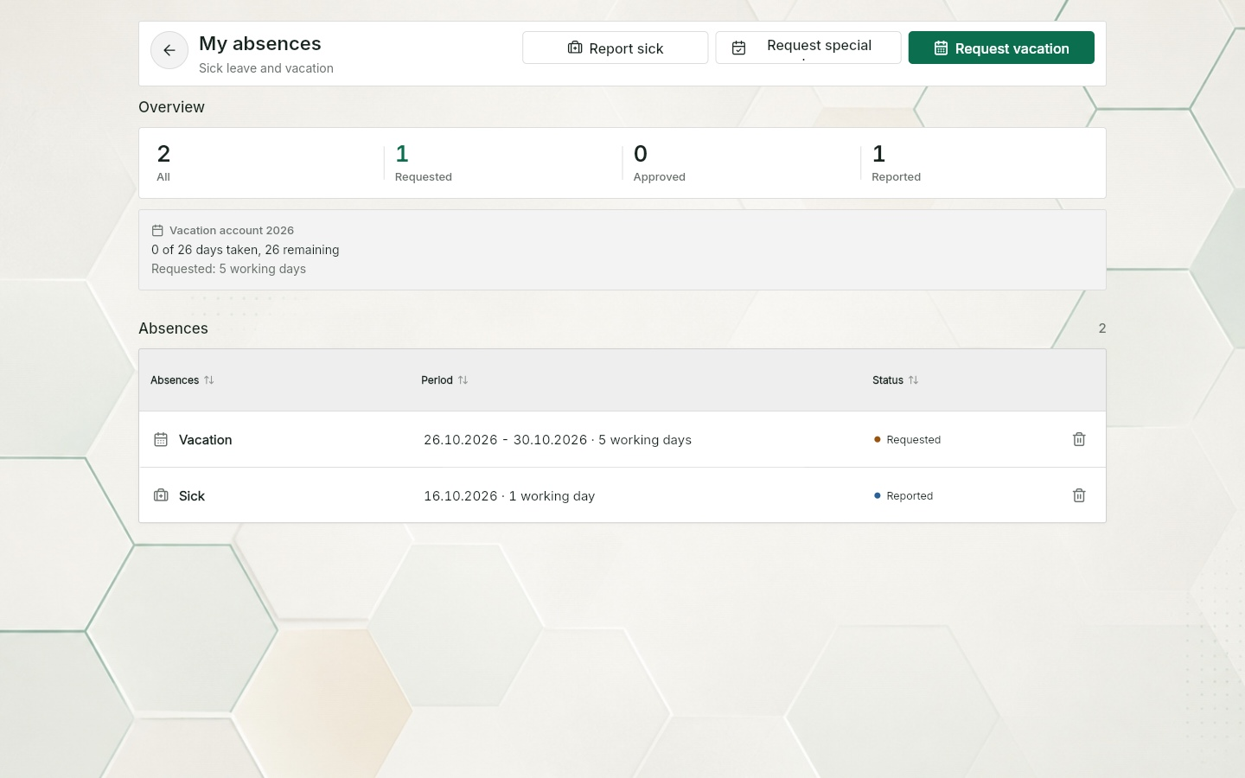1245x778 pixels.
Task: Start a Request vacation entry
Action: (1001, 48)
